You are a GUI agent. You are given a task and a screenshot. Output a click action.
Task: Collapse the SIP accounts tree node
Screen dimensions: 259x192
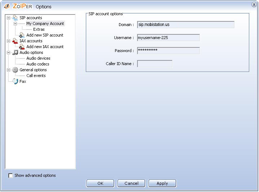coord(8,18)
